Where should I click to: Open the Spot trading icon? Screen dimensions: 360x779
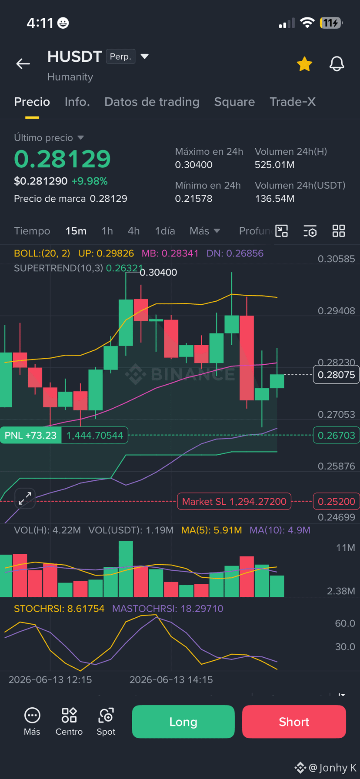pyautogui.click(x=106, y=722)
